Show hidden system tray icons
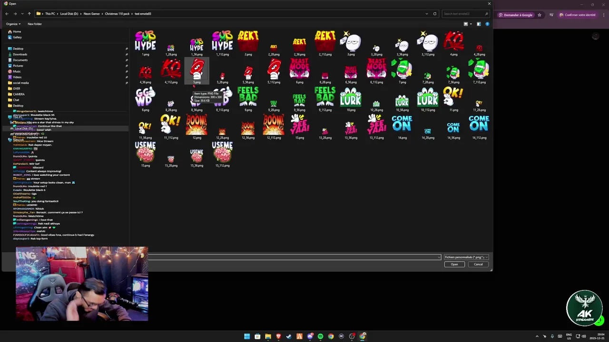609x342 pixels. tap(537, 336)
